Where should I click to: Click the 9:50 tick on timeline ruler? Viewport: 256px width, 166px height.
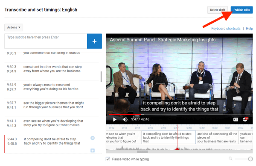[x=215, y=127]
